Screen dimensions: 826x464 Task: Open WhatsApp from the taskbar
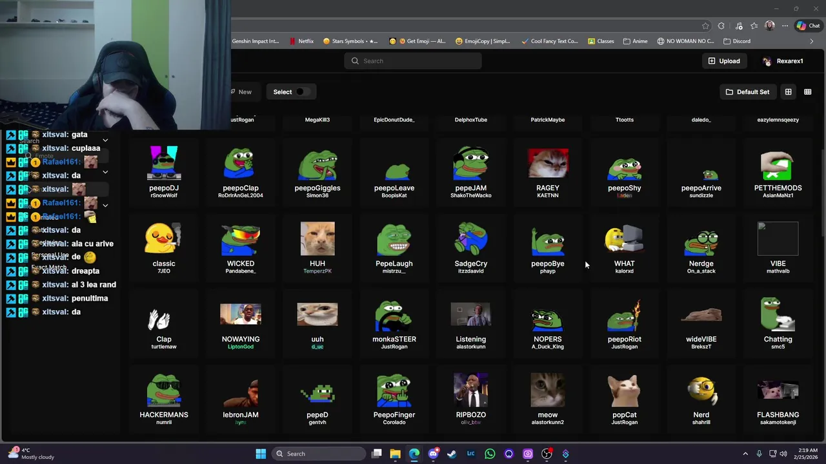point(490,454)
